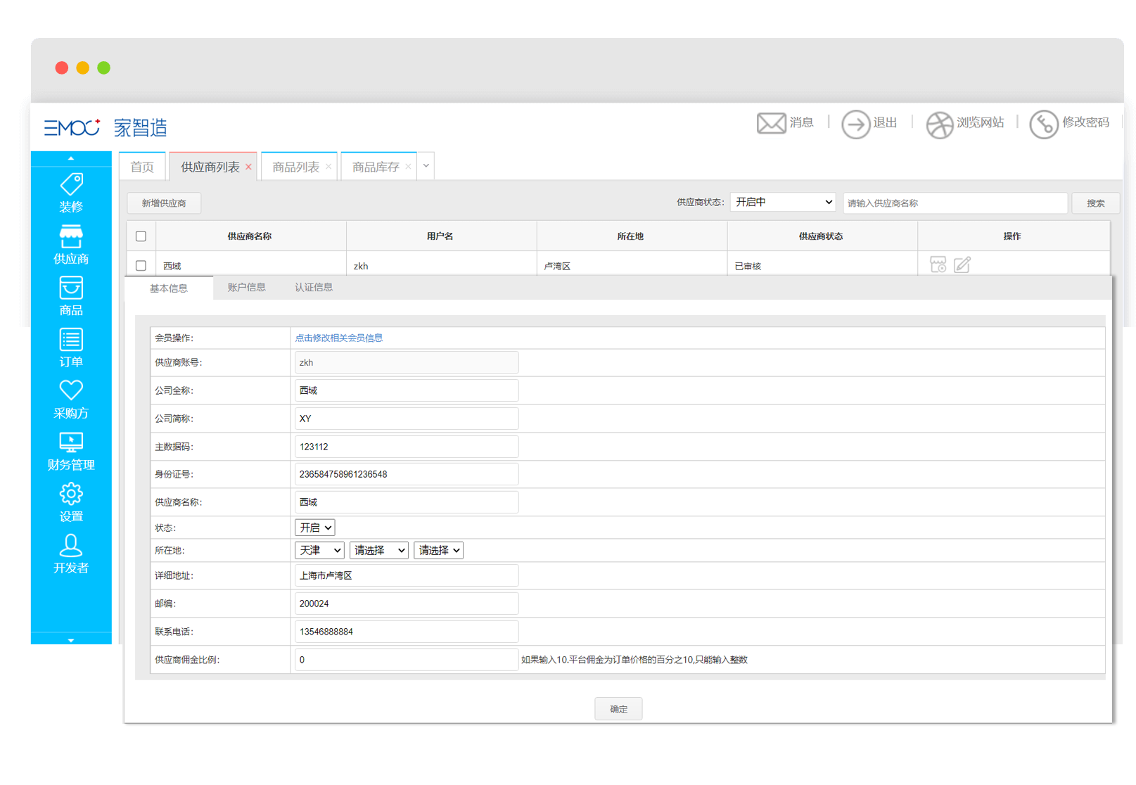Switch to the 首页 tab
This screenshot has width=1136, height=785.
pyautogui.click(x=142, y=167)
